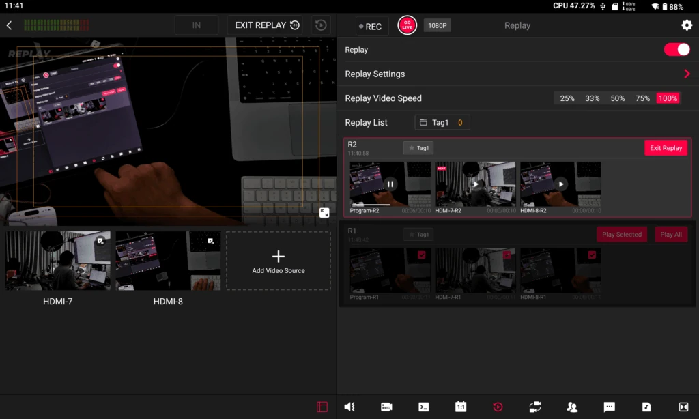Screen dimensions: 699x419
Task: Click the pink Exit Replay button in R2
Action: pos(666,148)
